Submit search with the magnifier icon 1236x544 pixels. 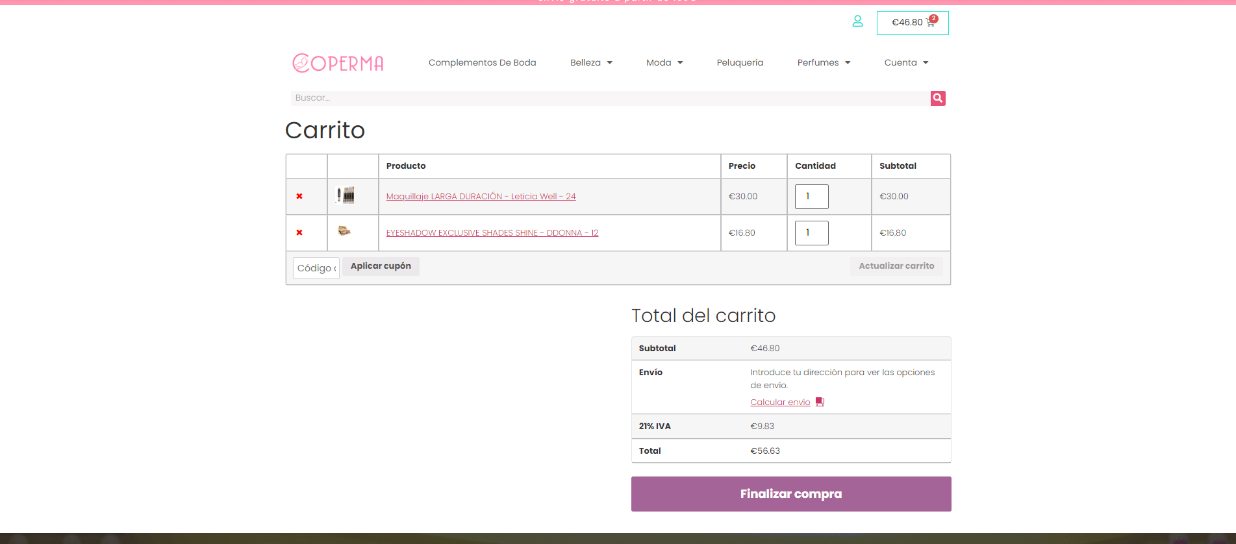[938, 98]
